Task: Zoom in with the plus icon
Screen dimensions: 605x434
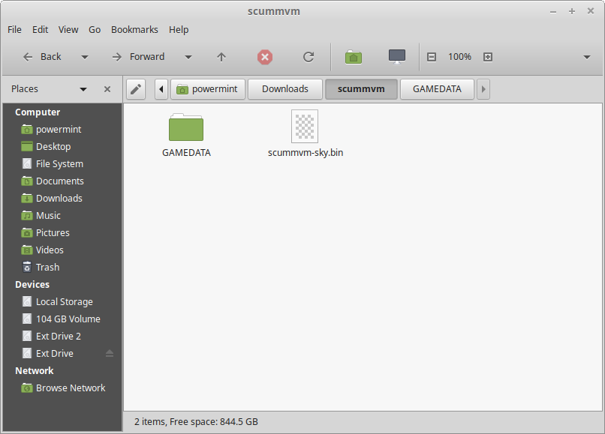Action: tap(488, 57)
